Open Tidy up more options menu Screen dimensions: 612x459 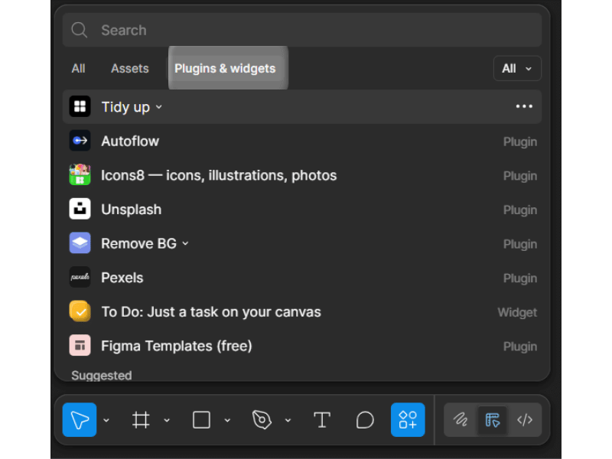(524, 106)
